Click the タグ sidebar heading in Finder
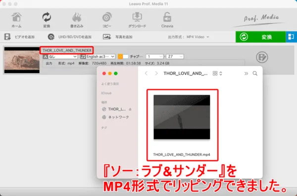 click(x=104, y=128)
